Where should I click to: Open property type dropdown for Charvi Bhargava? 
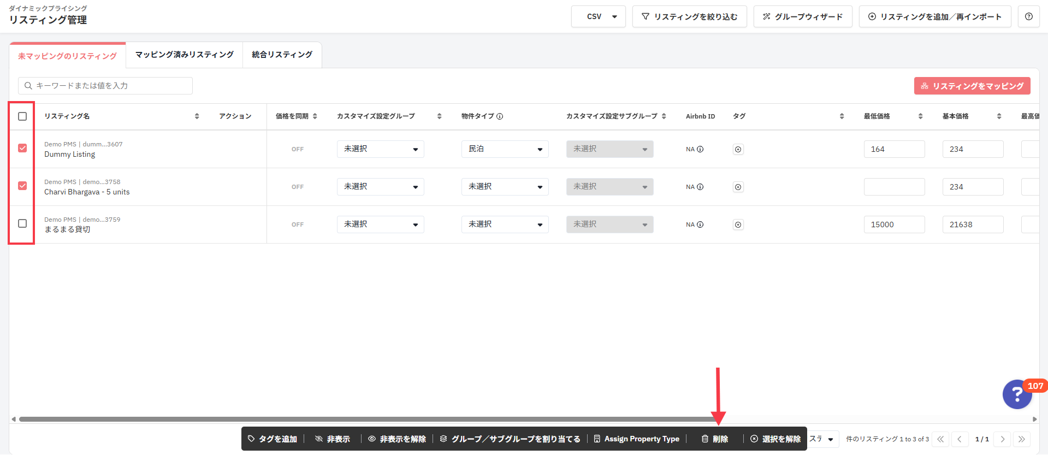coord(505,187)
